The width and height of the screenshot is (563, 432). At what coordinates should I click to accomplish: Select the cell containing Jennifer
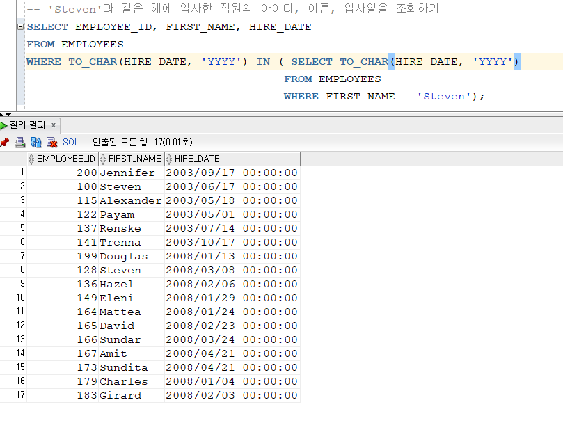click(x=132, y=173)
